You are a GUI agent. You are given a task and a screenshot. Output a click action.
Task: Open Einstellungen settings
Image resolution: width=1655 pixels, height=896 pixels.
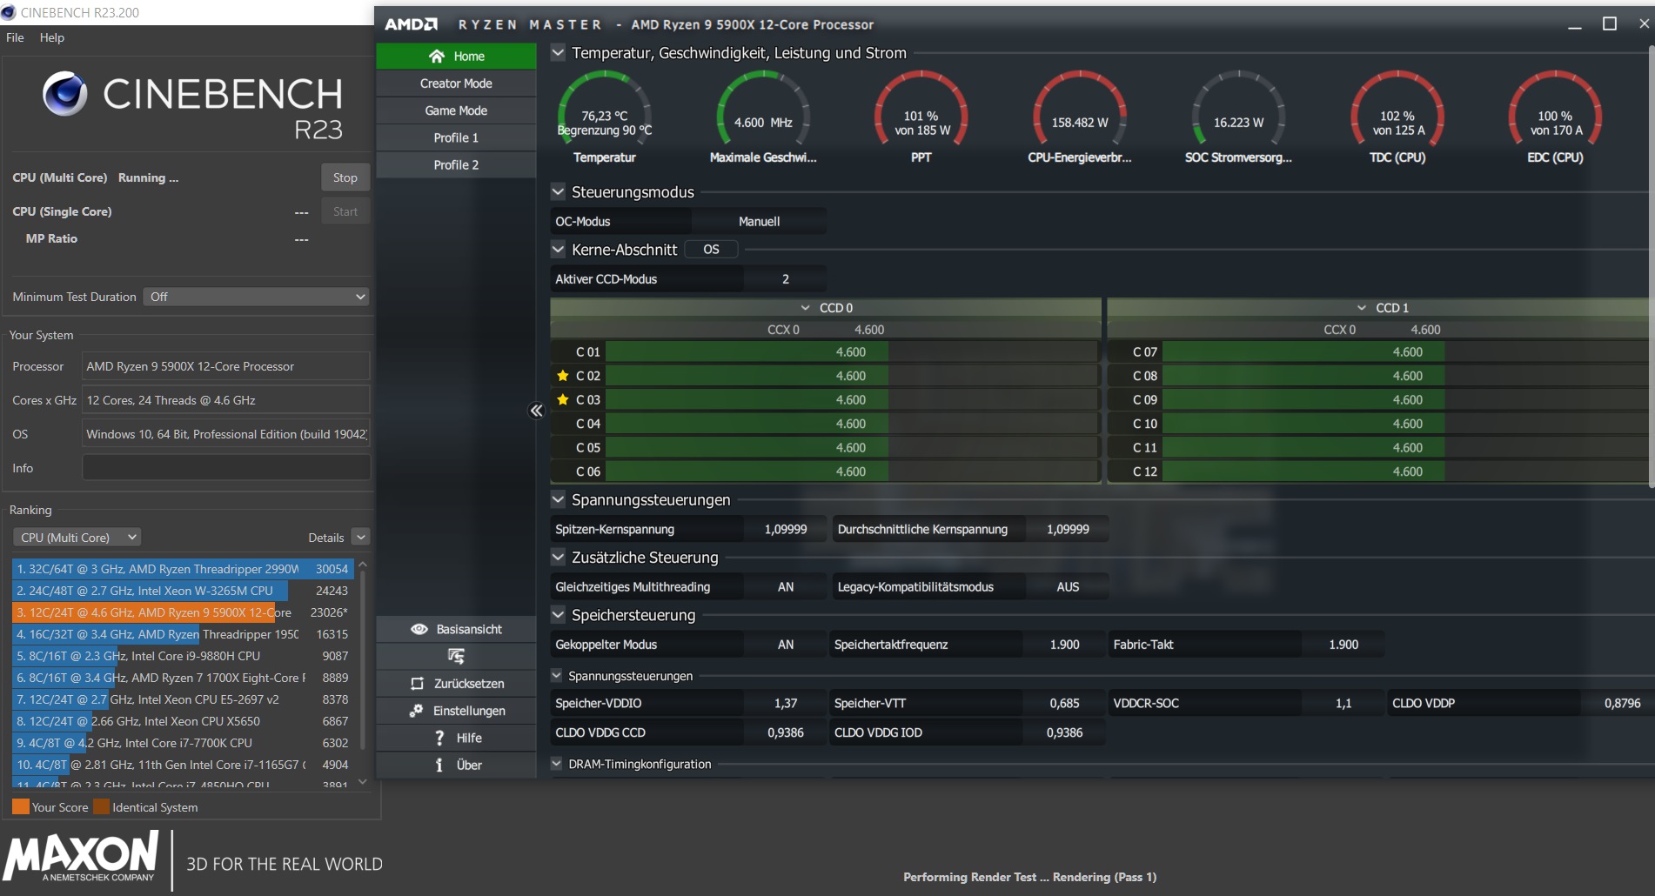pyautogui.click(x=456, y=711)
